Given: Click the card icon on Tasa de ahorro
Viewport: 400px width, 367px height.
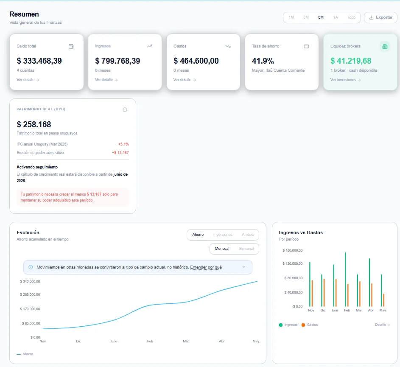Looking at the screenshot, I should pyautogui.click(x=306, y=46).
